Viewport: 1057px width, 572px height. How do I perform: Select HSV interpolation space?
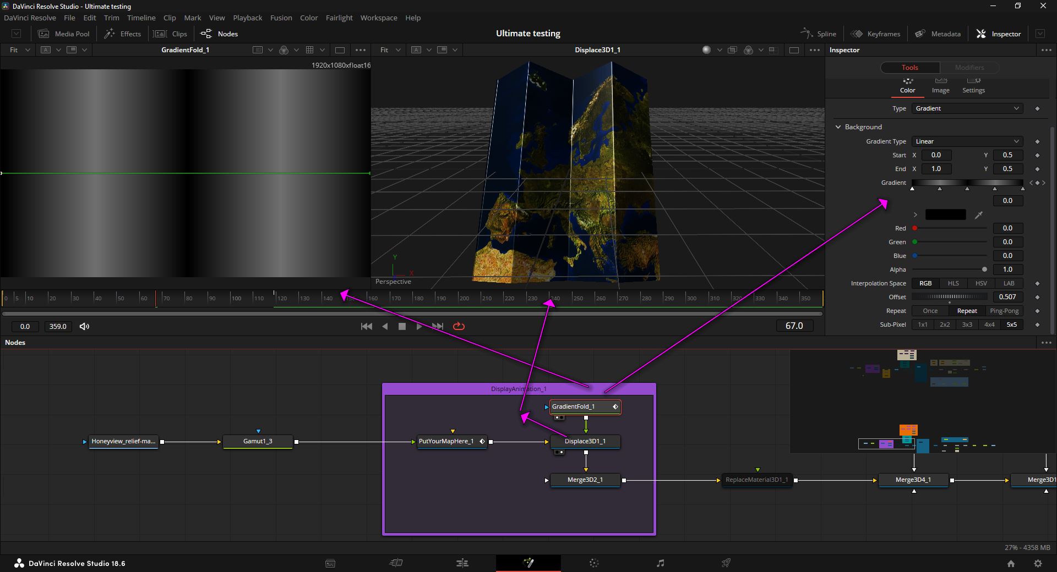click(x=981, y=283)
